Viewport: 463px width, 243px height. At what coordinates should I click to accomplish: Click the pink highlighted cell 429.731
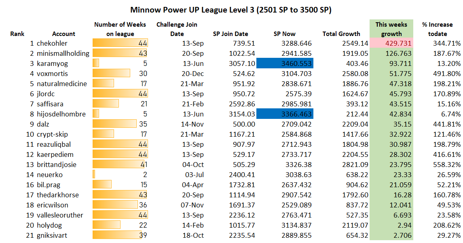click(391, 43)
